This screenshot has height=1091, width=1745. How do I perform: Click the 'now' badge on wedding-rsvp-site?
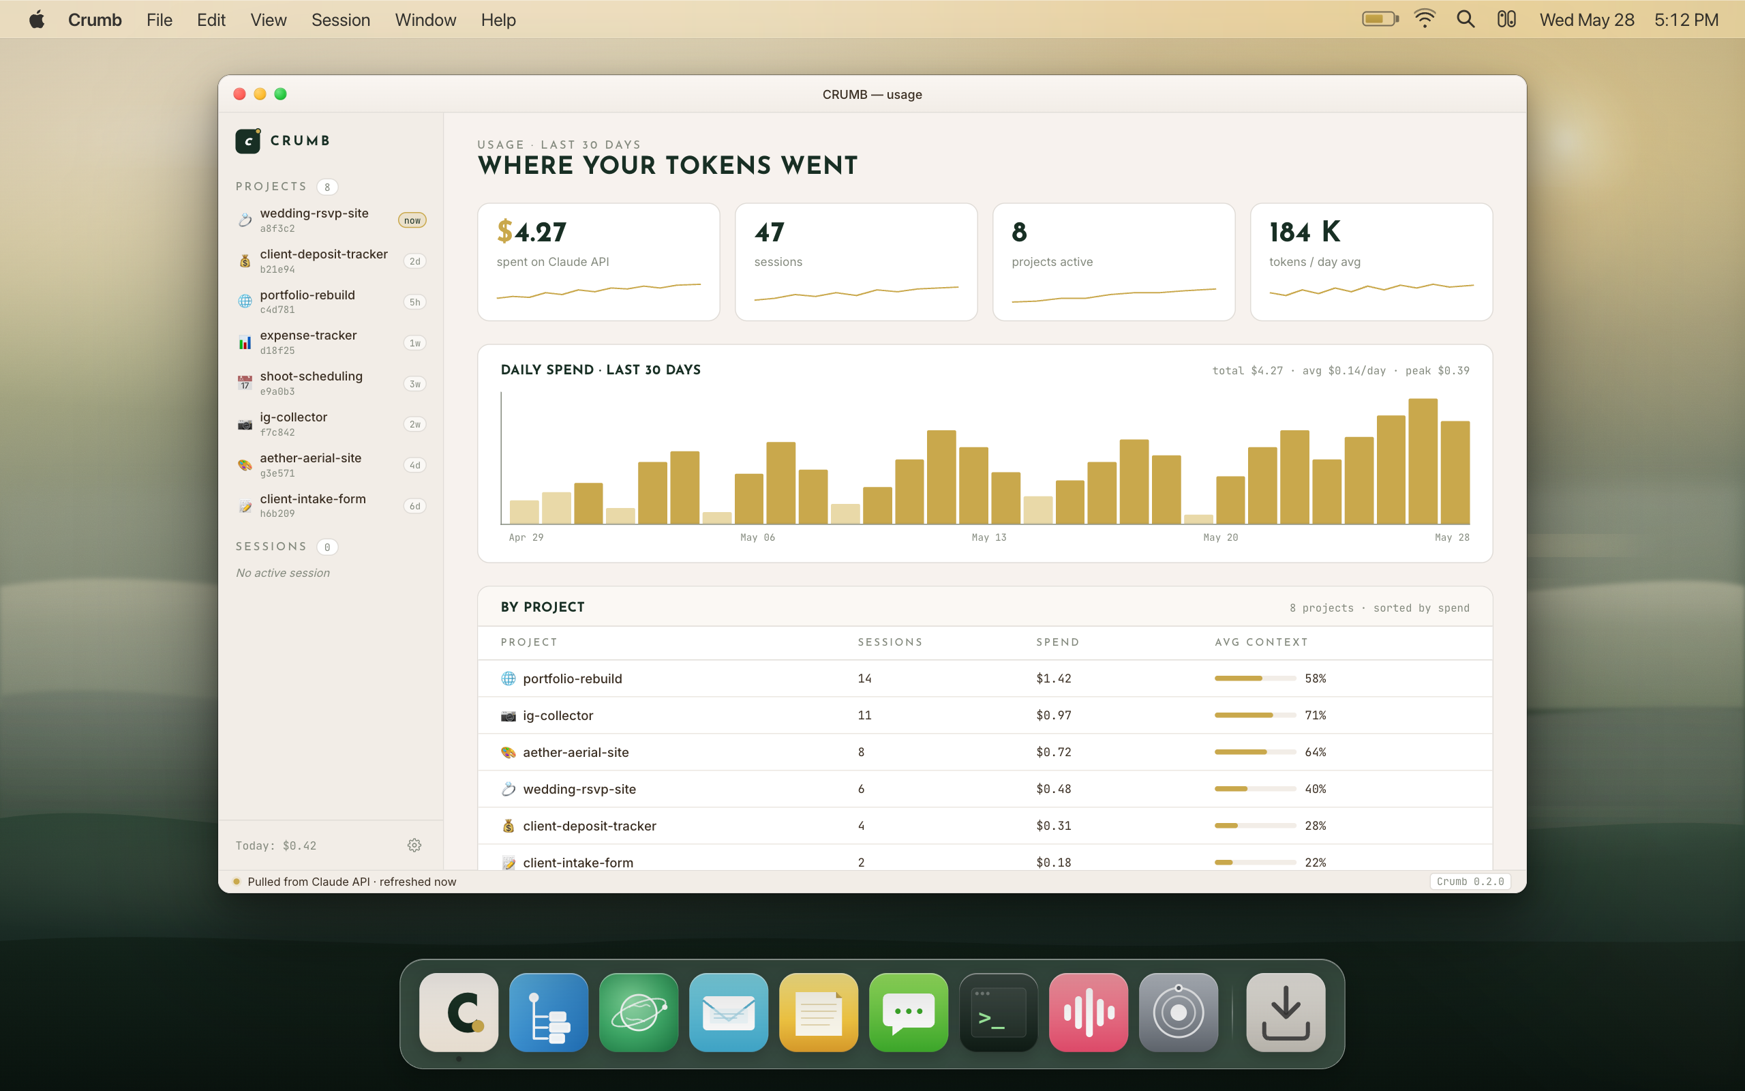pyautogui.click(x=412, y=220)
